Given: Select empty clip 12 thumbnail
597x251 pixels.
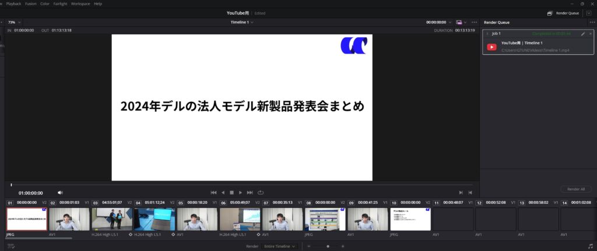Looking at the screenshot, I should pos(496,218).
